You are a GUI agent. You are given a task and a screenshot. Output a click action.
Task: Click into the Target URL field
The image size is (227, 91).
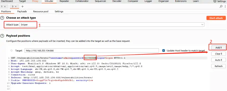tap(92, 50)
